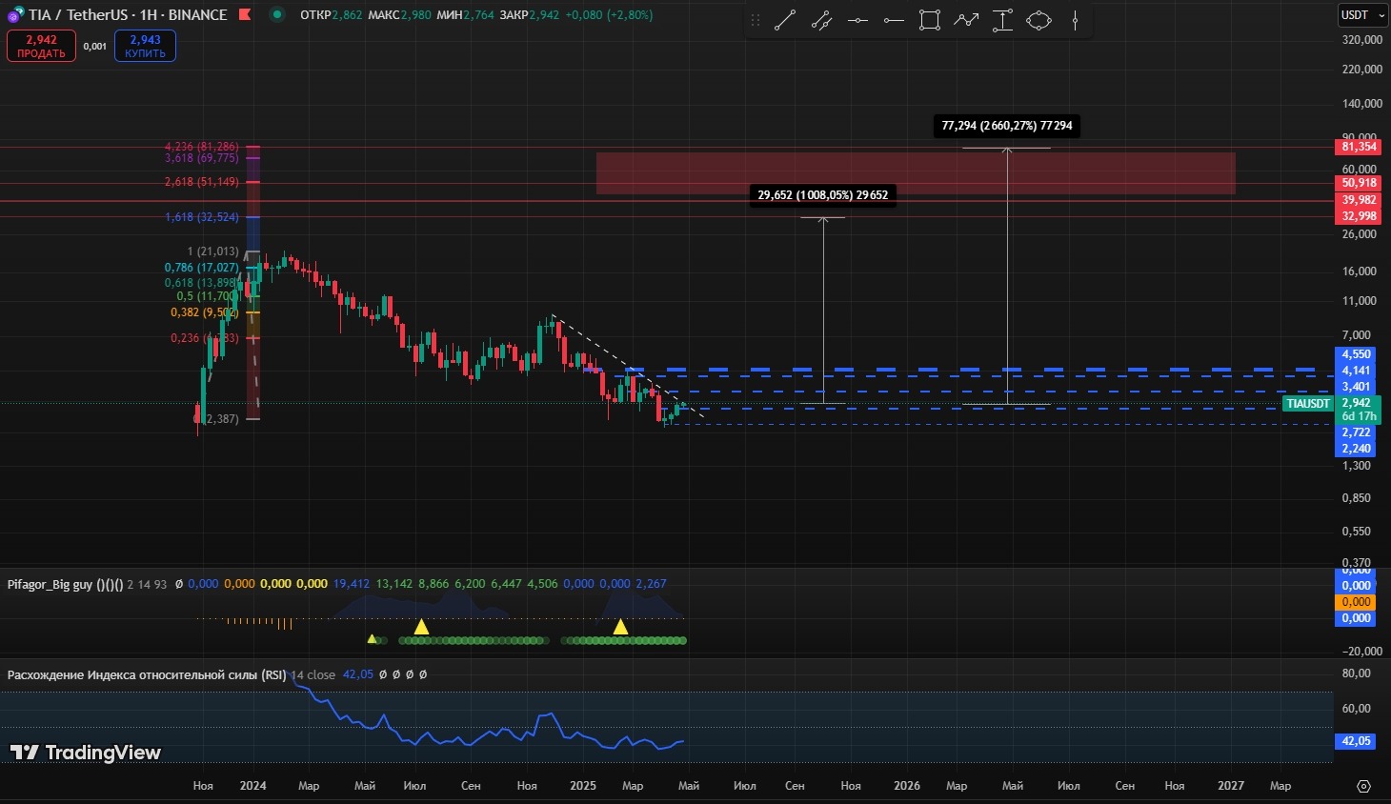This screenshot has height=804, width=1391.
Task: Click the TradingView logo
Action: click(86, 753)
